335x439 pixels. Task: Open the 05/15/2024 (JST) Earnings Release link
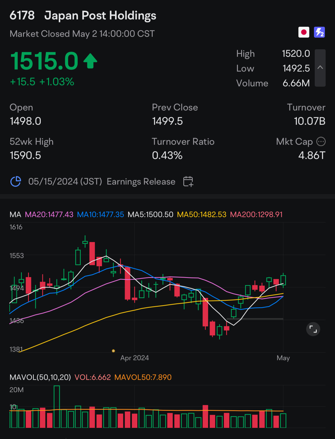point(102,181)
